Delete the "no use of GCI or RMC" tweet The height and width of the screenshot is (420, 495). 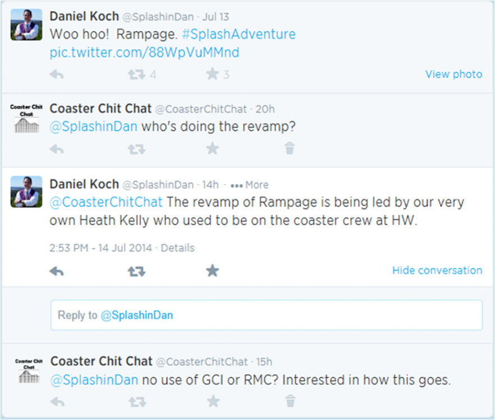pos(290,401)
